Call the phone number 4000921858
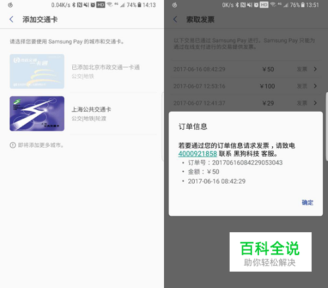Image resolution: width=328 pixels, height=288 pixels. pos(197,154)
